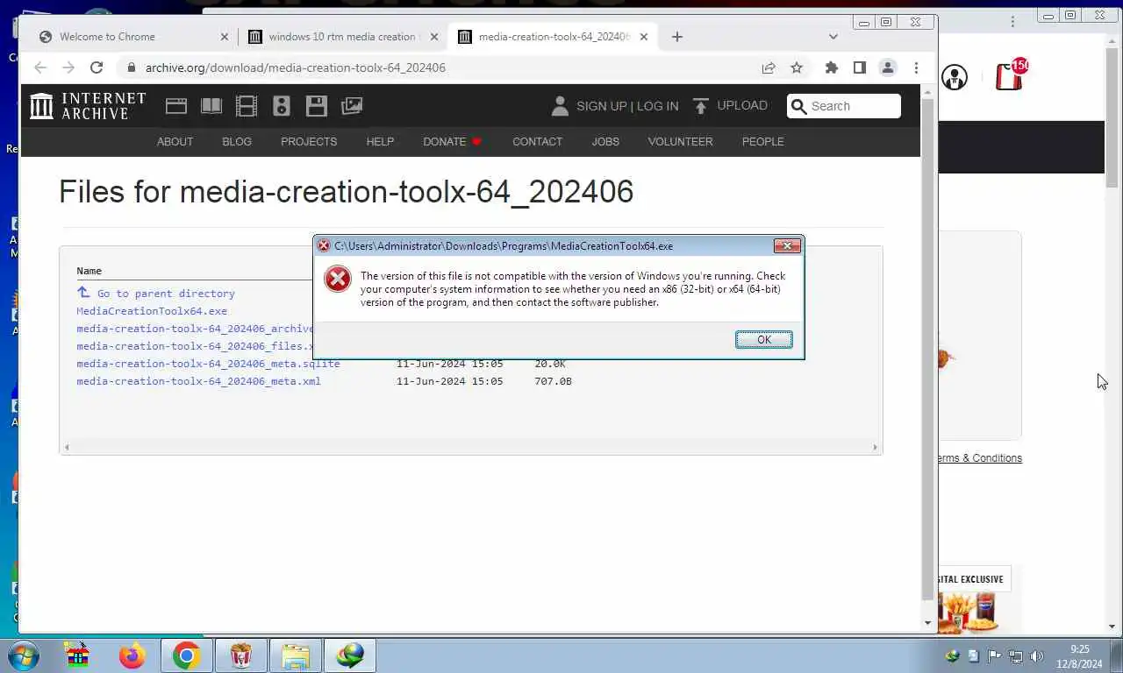Open the DONATE menu item

click(452, 141)
